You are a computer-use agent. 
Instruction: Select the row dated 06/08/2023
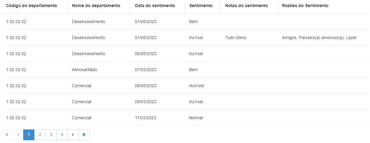146,54
